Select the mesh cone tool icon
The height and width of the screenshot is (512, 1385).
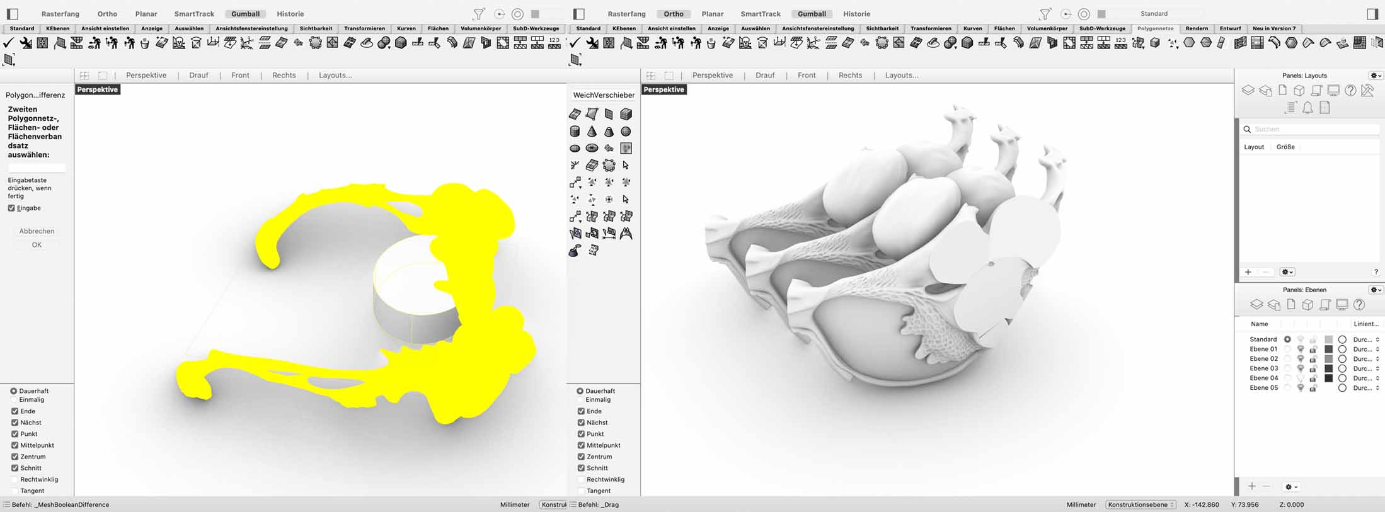click(592, 132)
